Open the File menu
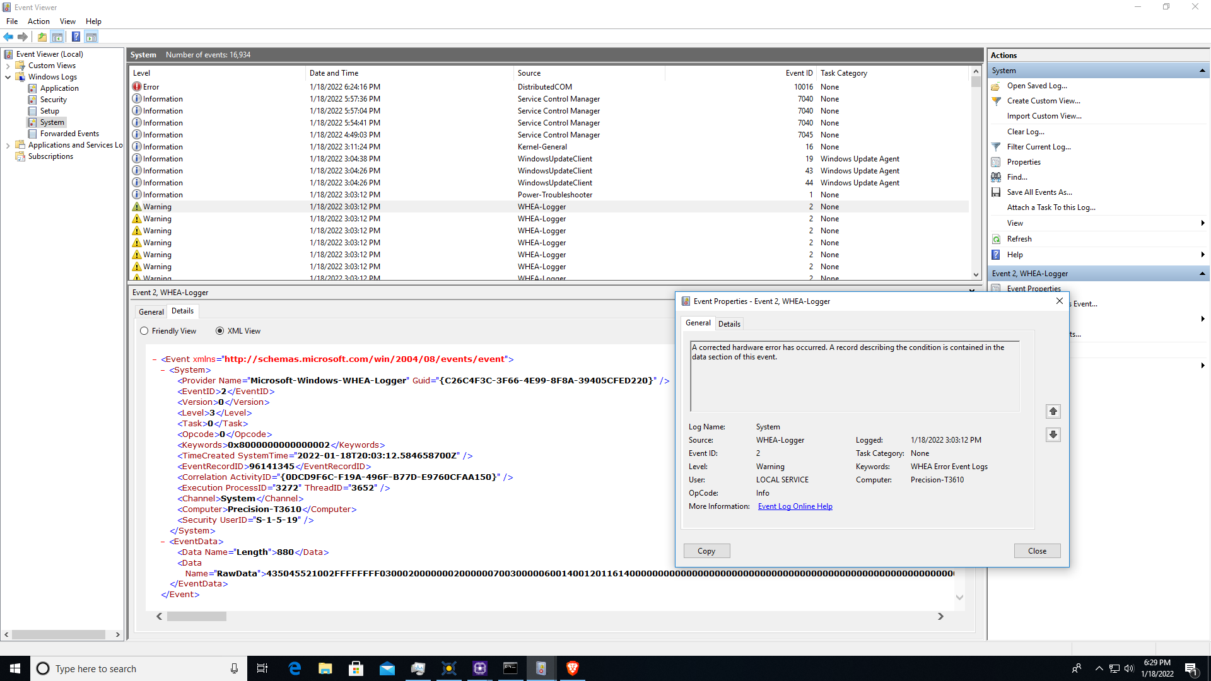1211x681 pixels. coord(12,21)
